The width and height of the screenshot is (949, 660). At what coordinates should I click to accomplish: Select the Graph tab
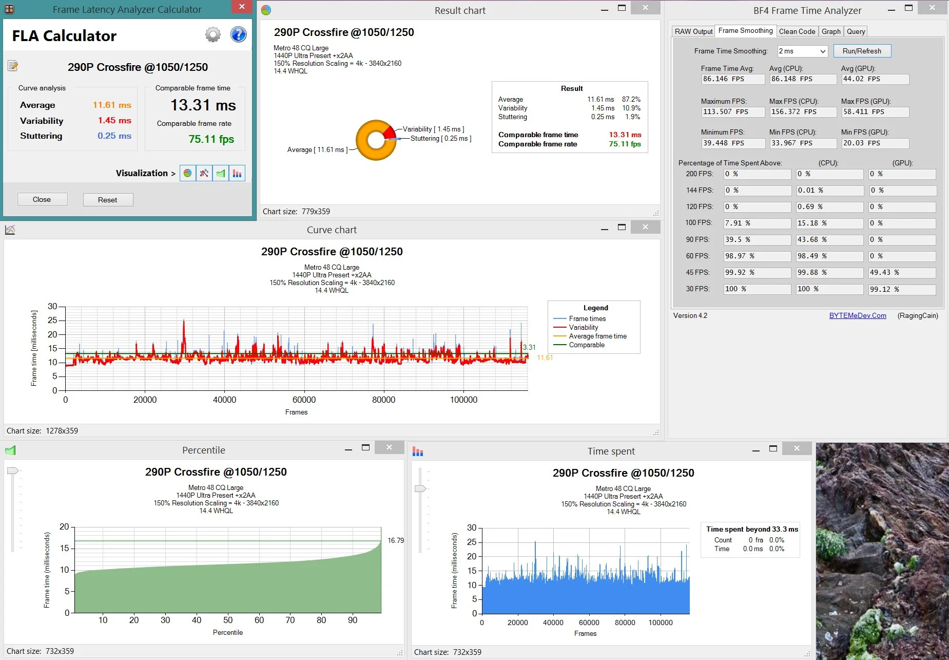[831, 31]
